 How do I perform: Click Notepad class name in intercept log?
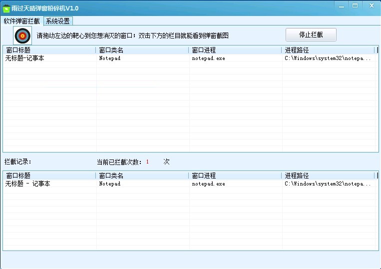pos(110,183)
